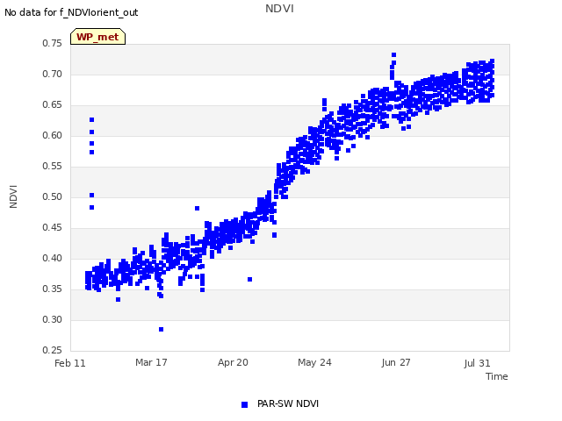
Task: Click the PAR-SW NDVI legend text
Action: pos(288,403)
